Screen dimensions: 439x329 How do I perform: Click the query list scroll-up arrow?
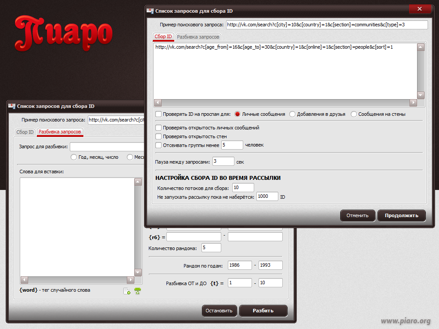(421, 47)
